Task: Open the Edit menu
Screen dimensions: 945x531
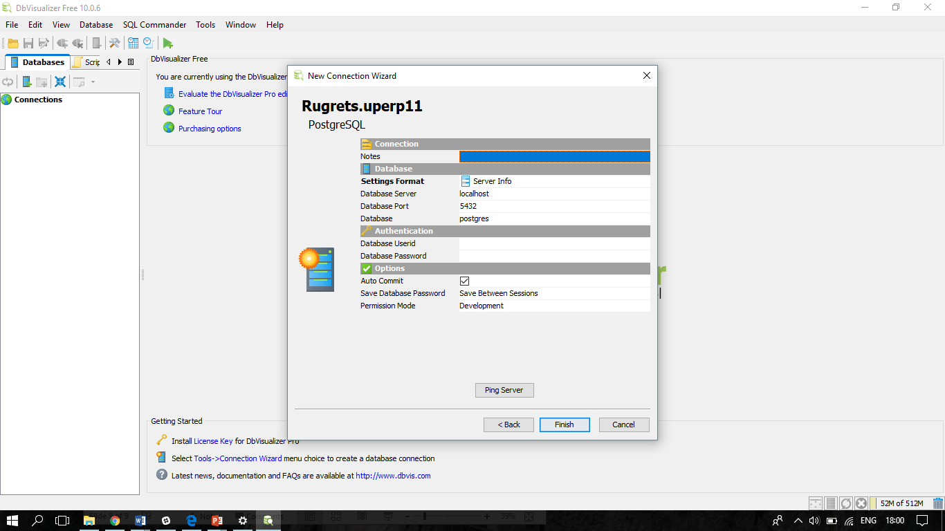Action: 35,25
